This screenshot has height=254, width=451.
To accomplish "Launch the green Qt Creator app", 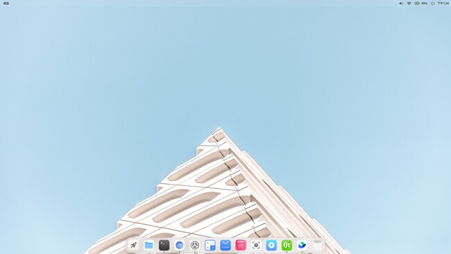I will pos(287,246).
